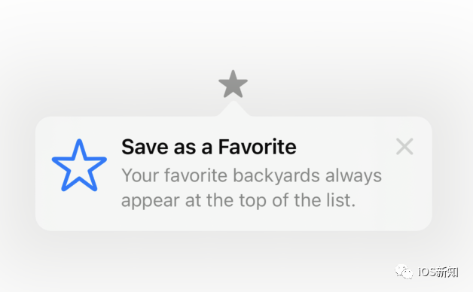Viewport: 473px width, 292px height.
Task: Click the WeChat logo watermark
Action: point(404,272)
